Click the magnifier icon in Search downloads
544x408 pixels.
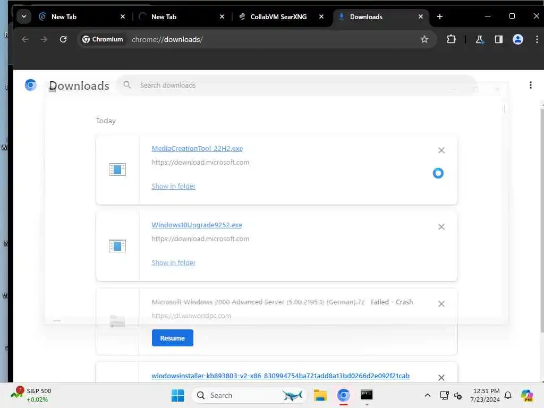(127, 85)
